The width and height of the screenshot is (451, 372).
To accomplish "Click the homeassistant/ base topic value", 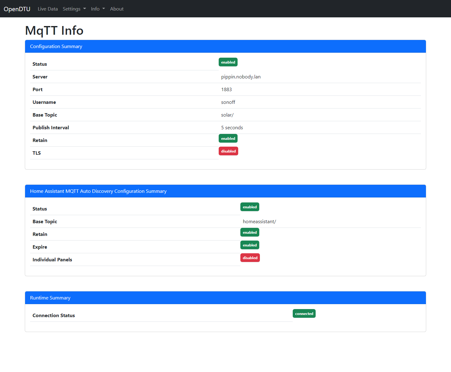I will click(x=259, y=222).
